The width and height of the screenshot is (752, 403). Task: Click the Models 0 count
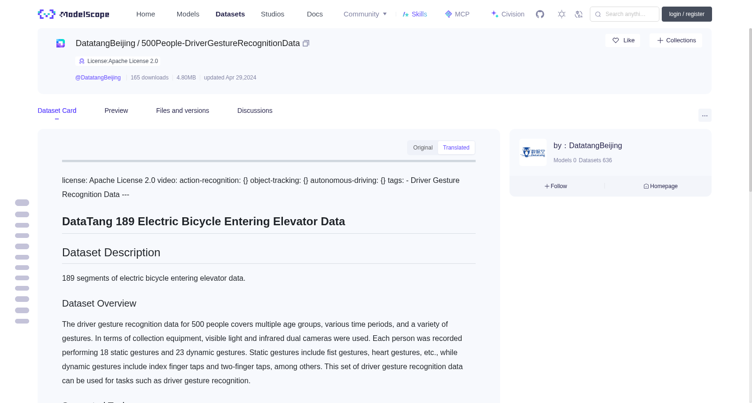(x=565, y=160)
